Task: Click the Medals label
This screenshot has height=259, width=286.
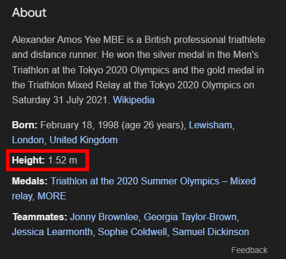Action: [30, 181]
